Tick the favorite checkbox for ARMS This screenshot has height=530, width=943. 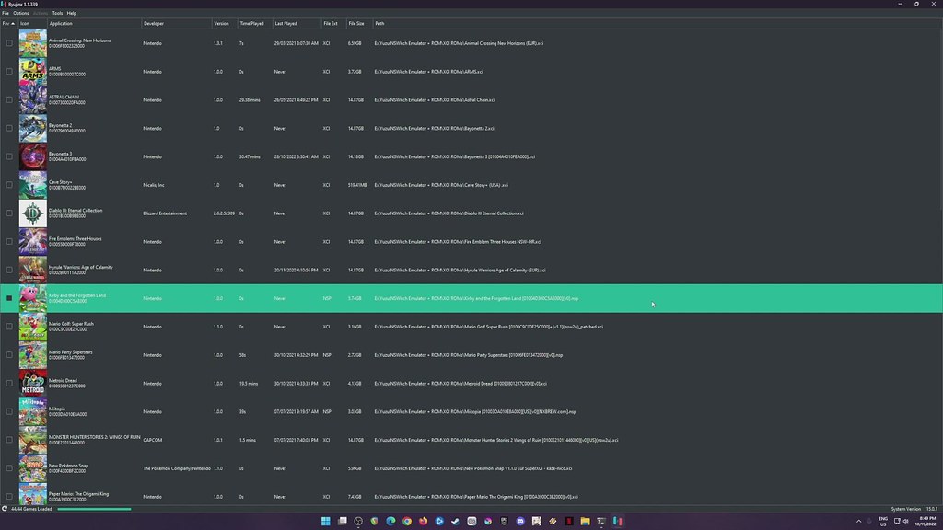click(x=9, y=72)
